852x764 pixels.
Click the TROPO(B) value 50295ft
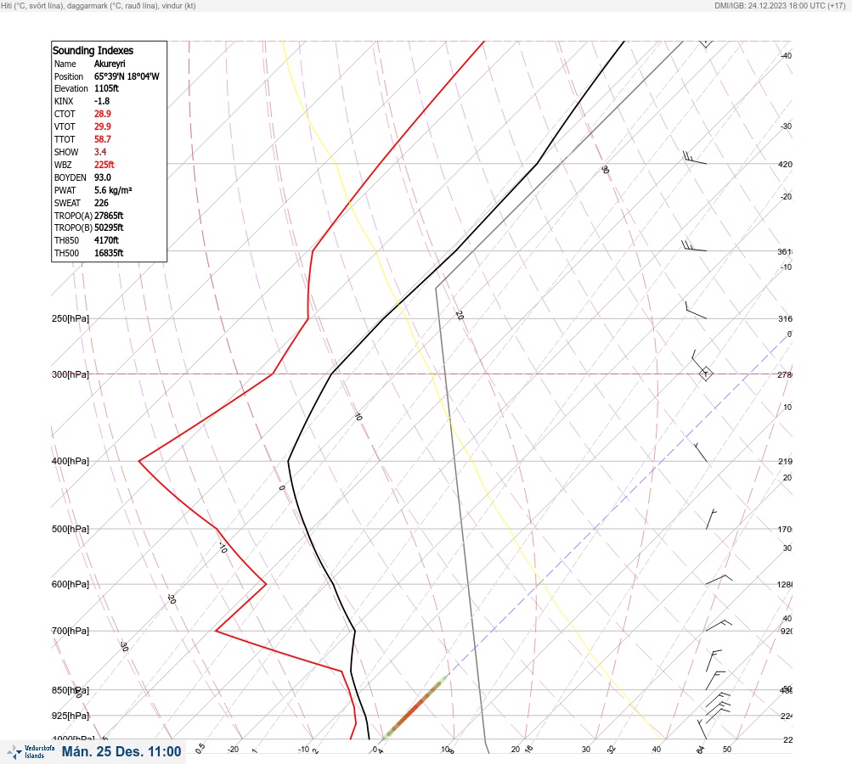[x=109, y=228]
